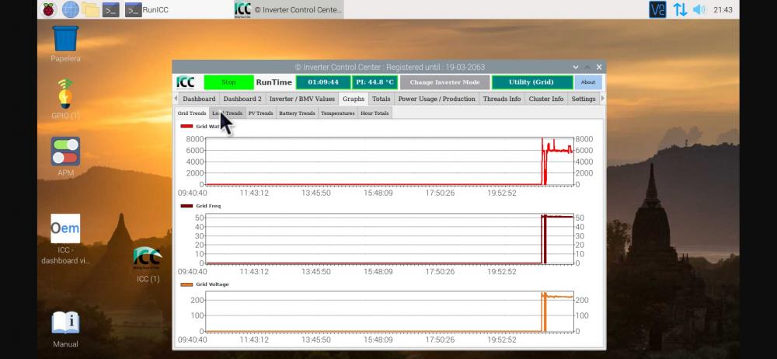The image size is (777, 359).
Task: Switch to the Dashboard tab
Action: [x=199, y=99]
